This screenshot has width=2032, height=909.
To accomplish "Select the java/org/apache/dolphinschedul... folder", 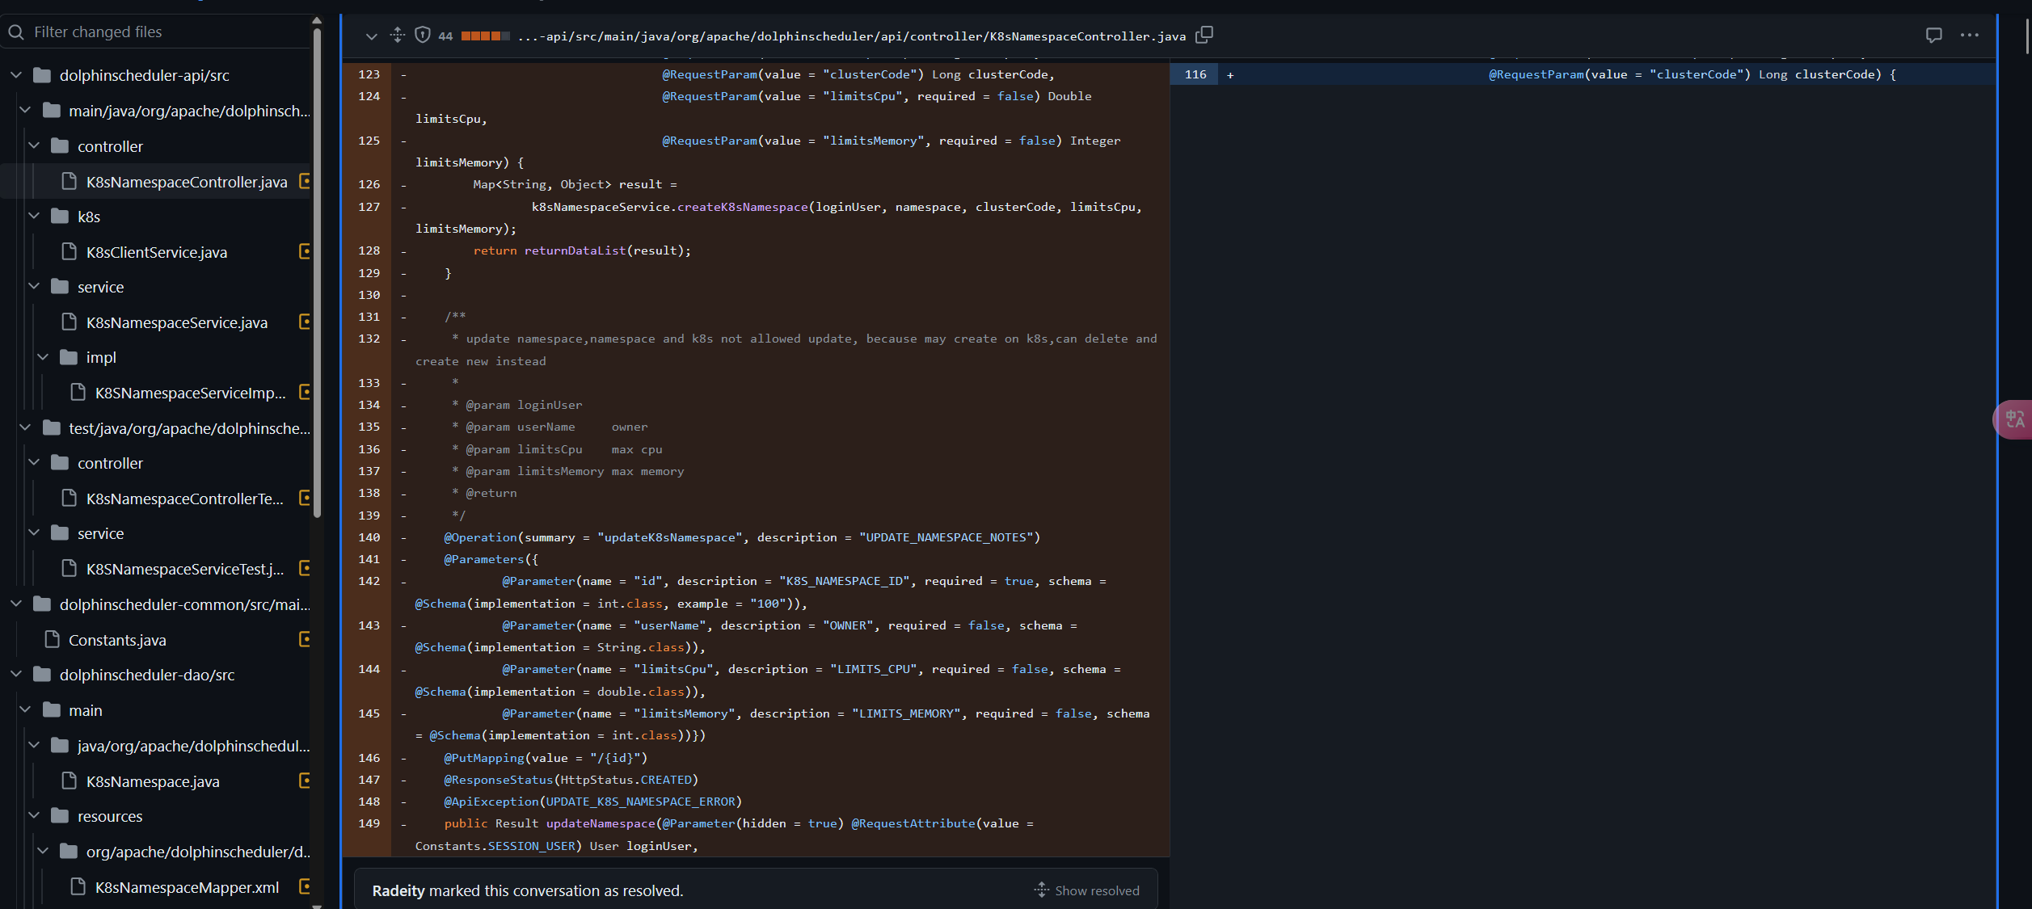I will [x=194, y=746].
